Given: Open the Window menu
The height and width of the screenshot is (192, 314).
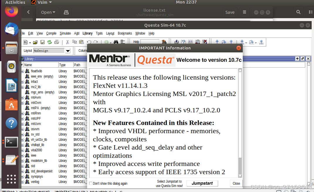Looking at the screenshot, I should 140,33.
